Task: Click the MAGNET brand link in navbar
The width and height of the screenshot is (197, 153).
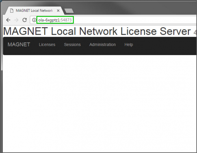Action: [19, 44]
